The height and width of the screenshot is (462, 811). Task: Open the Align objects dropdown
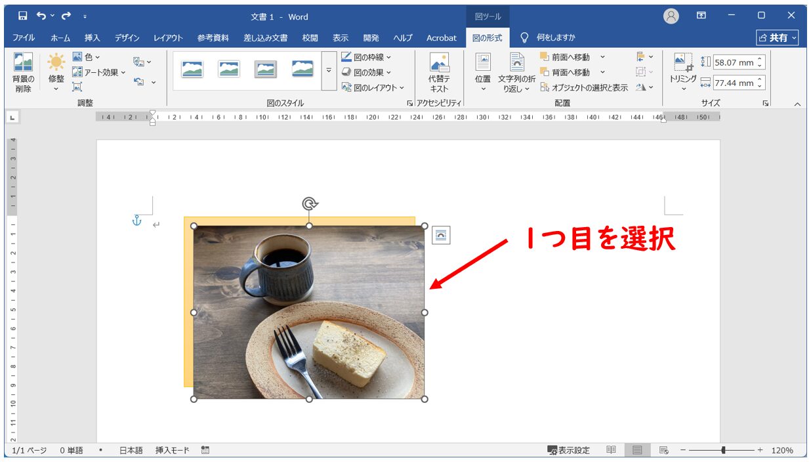point(645,57)
